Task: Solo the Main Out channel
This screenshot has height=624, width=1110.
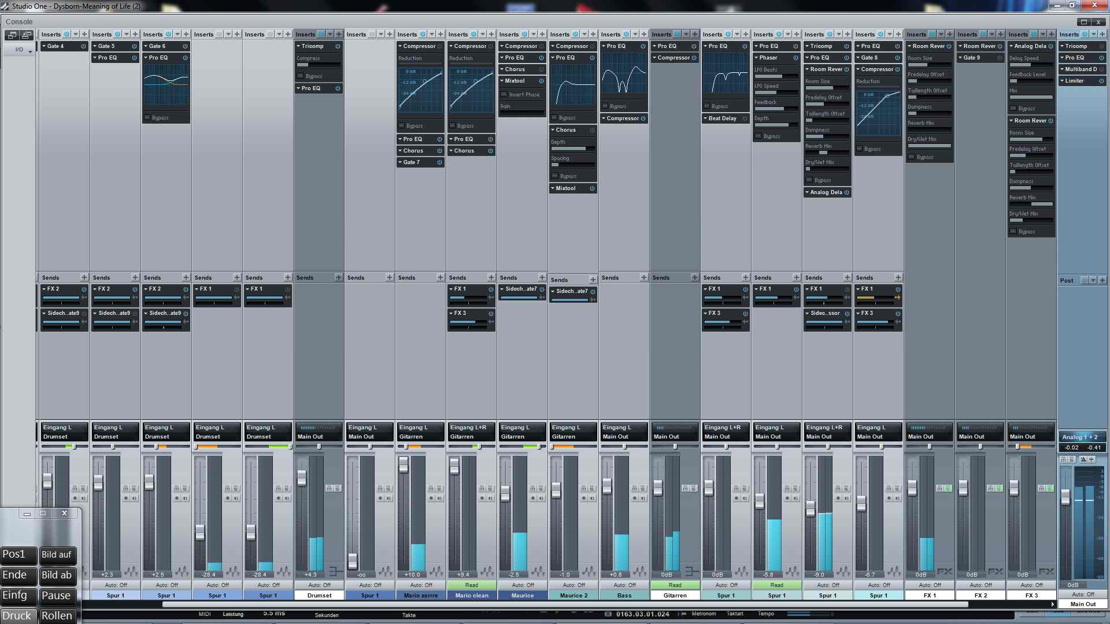Action: tap(1071, 459)
